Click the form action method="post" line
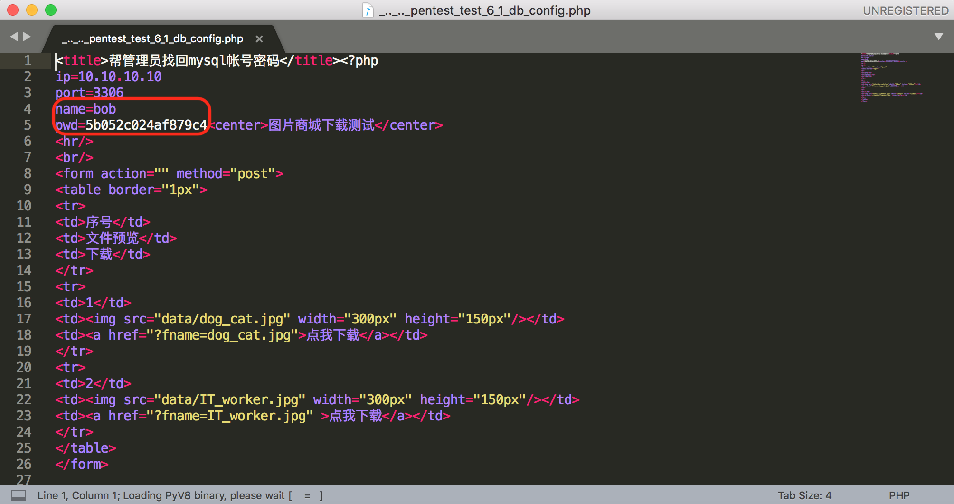Screen dimensions: 954x504 [x=169, y=173]
